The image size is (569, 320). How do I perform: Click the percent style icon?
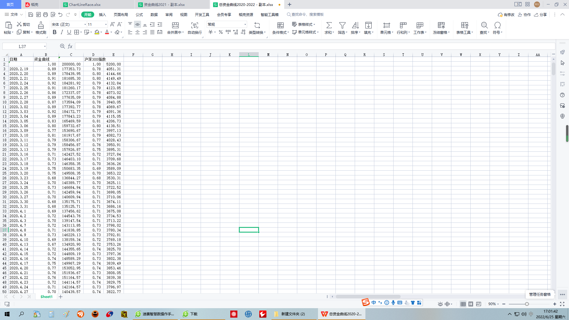tap(220, 32)
